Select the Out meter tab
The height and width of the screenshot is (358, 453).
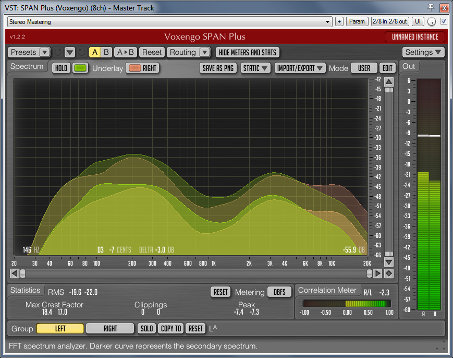coord(409,66)
